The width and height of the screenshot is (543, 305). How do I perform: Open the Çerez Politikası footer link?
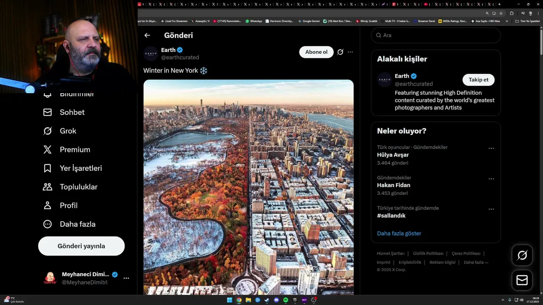click(x=466, y=253)
